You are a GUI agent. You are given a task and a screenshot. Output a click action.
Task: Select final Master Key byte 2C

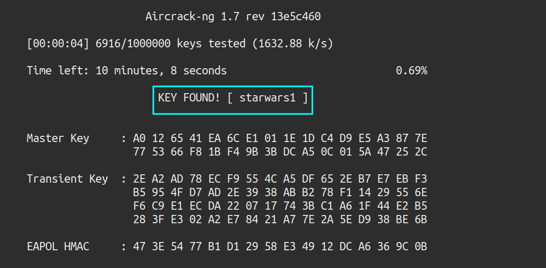coord(420,152)
